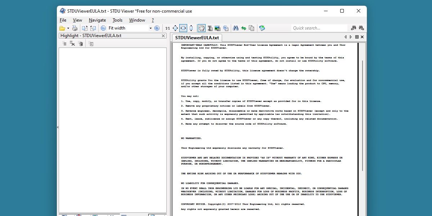Close the Highlight panel
This screenshot has width=432, height=216.
point(163,36)
